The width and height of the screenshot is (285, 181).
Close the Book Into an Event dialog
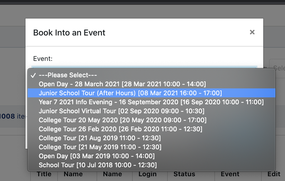(252, 32)
